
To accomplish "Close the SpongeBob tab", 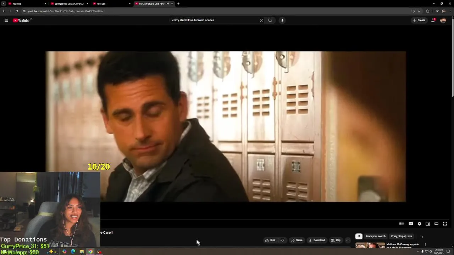I will pyautogui.click(x=87, y=4).
